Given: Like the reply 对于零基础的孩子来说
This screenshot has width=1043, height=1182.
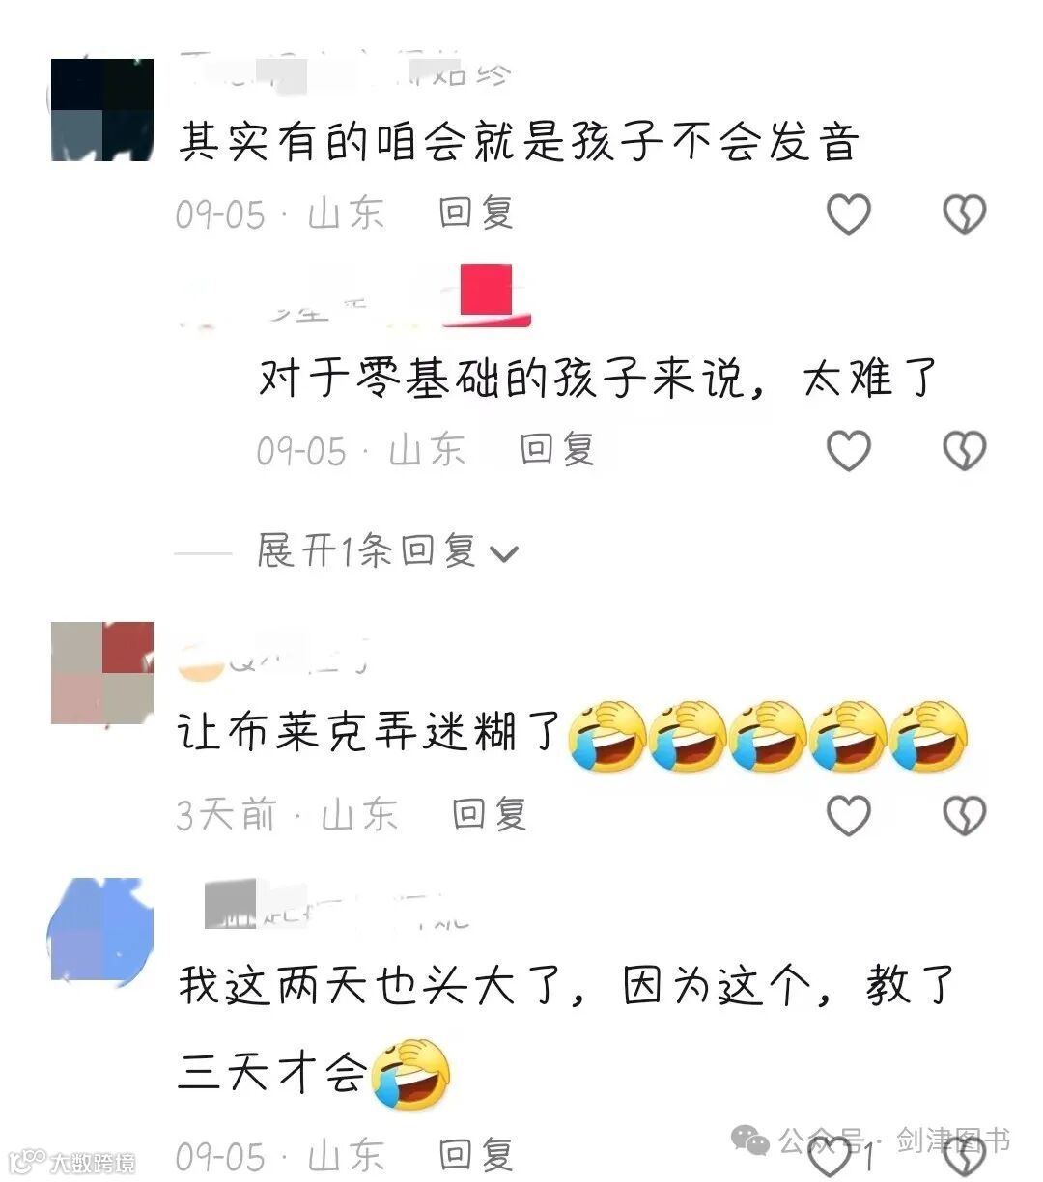Looking at the screenshot, I should (x=849, y=450).
